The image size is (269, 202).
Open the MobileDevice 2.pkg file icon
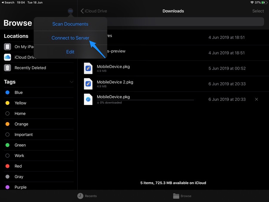tap(88, 84)
